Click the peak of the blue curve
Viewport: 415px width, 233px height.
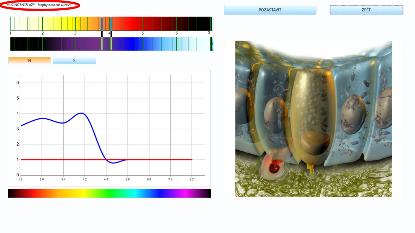(x=81, y=113)
